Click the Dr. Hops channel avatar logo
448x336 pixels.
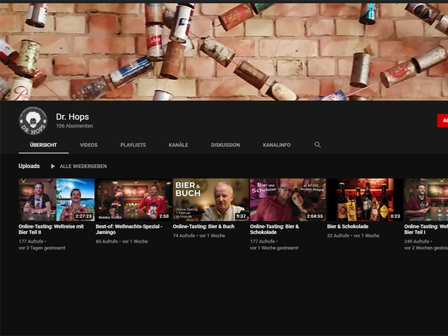tap(33, 121)
